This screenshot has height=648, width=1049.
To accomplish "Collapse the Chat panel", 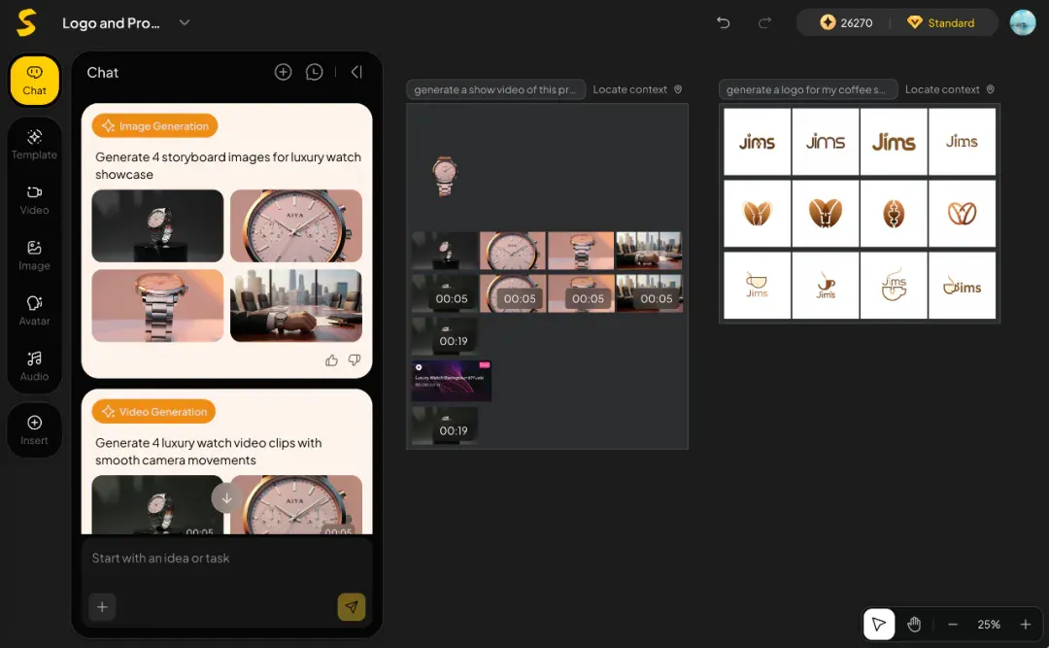I will pos(356,72).
